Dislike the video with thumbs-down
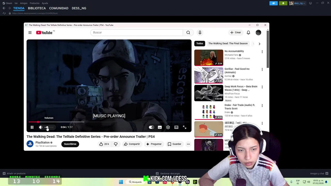This screenshot has height=186, width=331. (116, 144)
